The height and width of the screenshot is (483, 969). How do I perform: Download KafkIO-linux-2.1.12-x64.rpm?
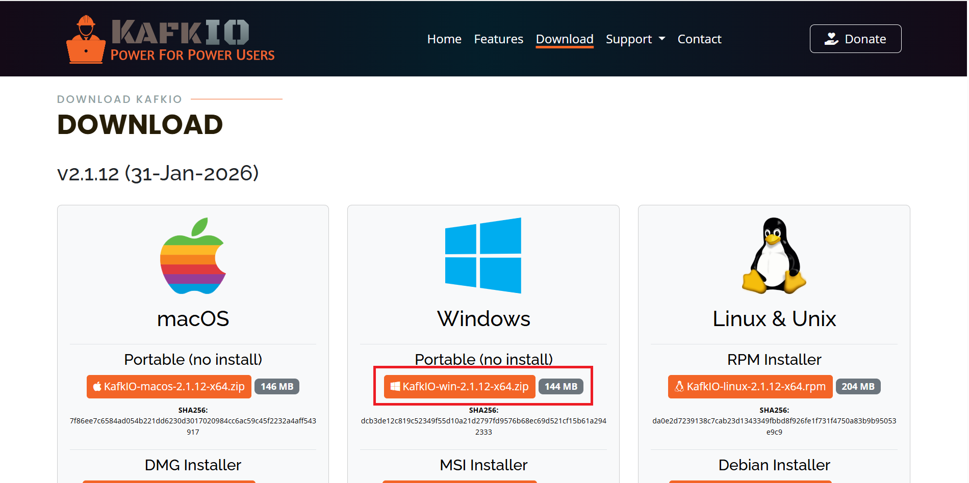click(x=750, y=387)
